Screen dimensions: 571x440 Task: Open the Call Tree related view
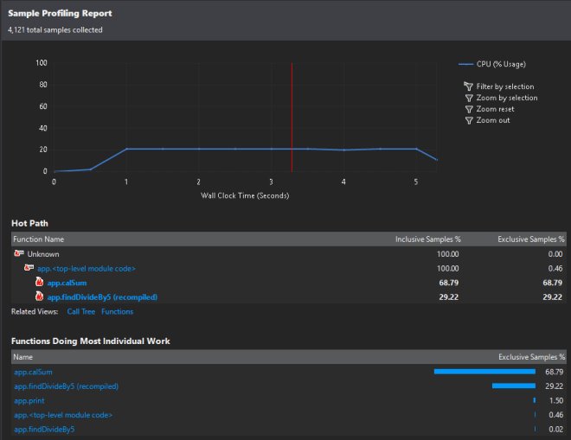tap(80, 311)
